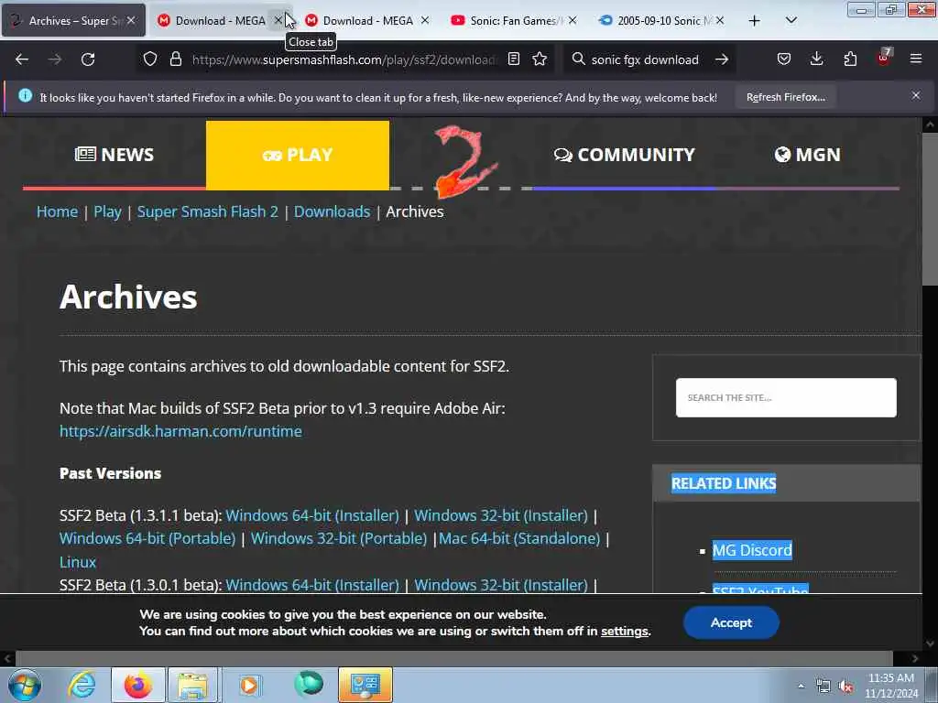The width and height of the screenshot is (938, 703).
Task: Go back with the browser back arrow
Action: click(22, 59)
